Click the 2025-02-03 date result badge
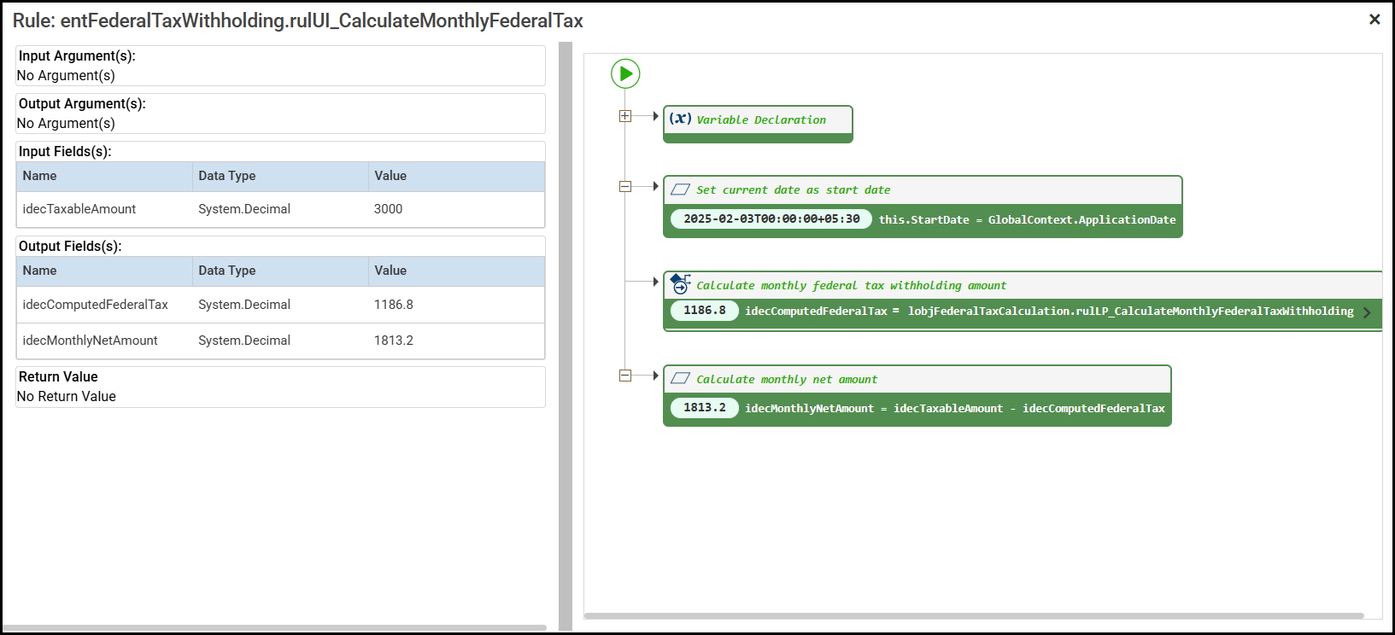 [771, 219]
